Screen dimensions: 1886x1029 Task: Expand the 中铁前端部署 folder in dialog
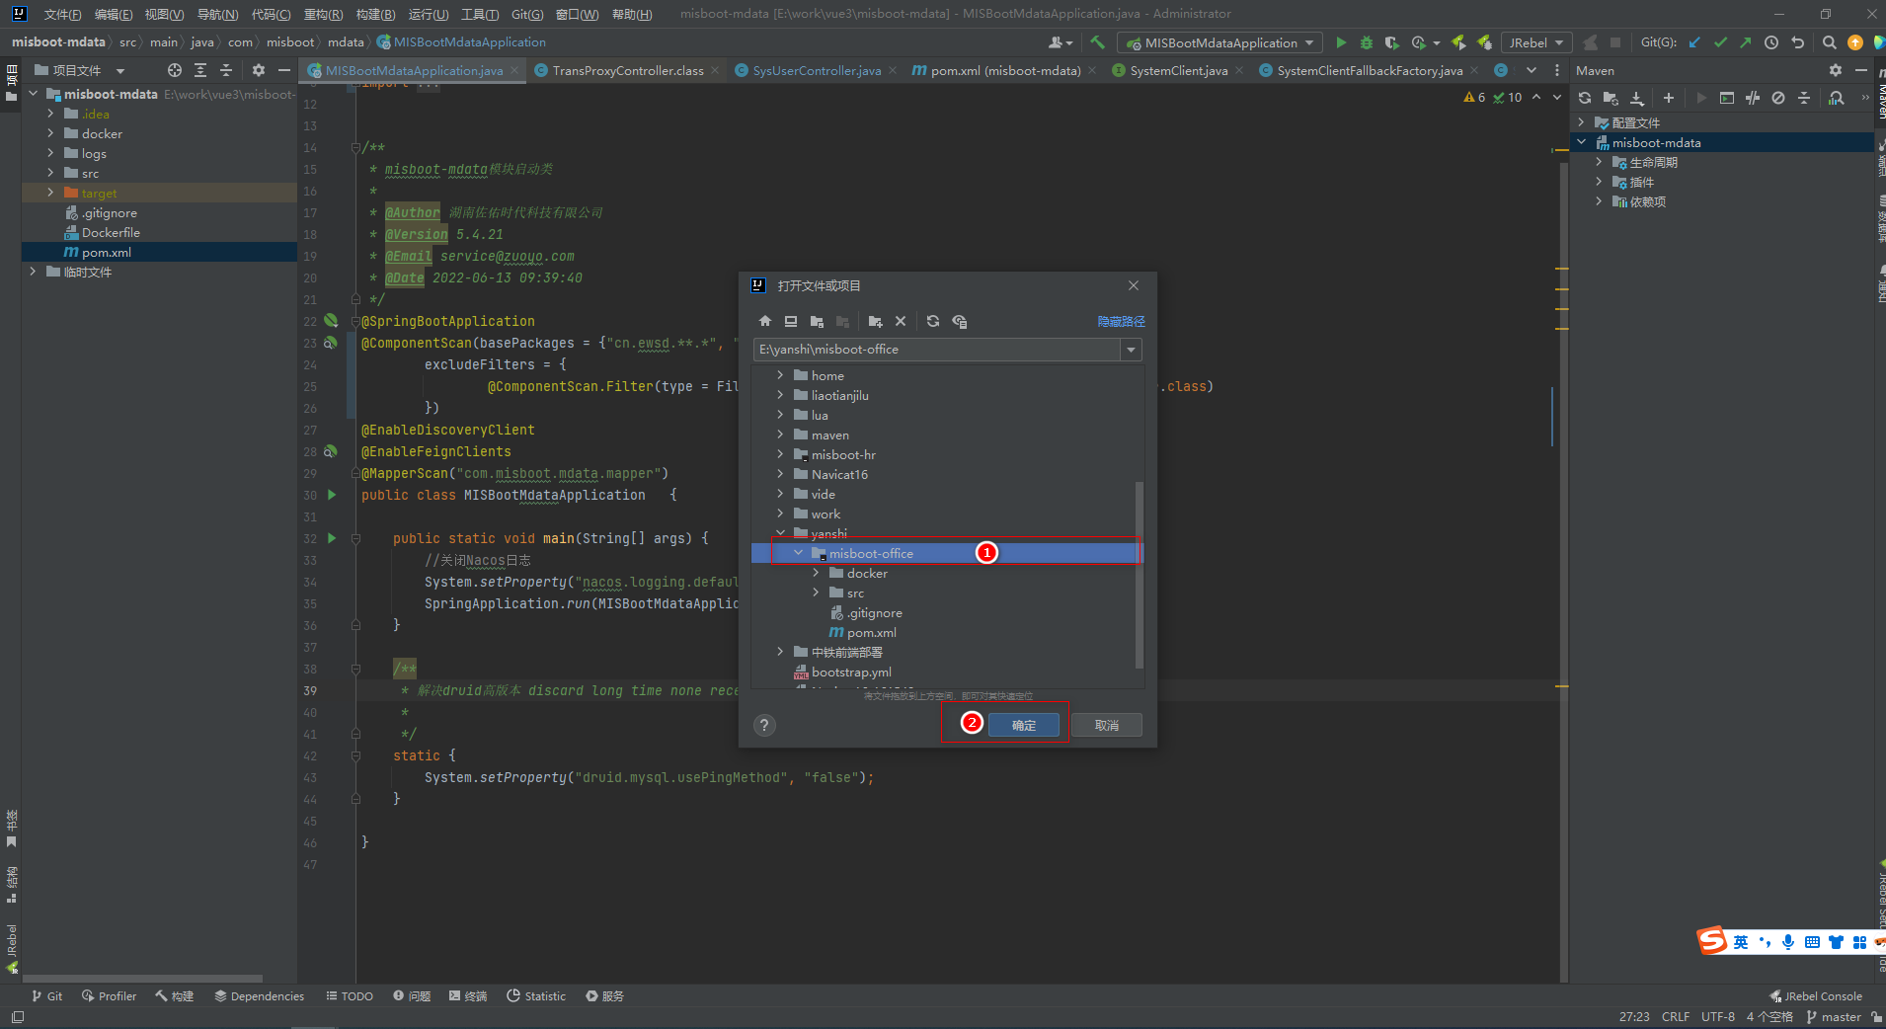point(780,652)
